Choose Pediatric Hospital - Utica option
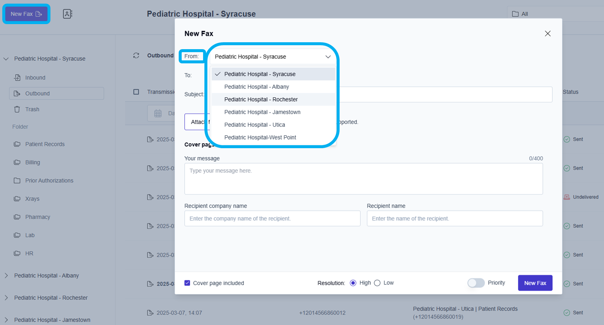 pos(255,125)
